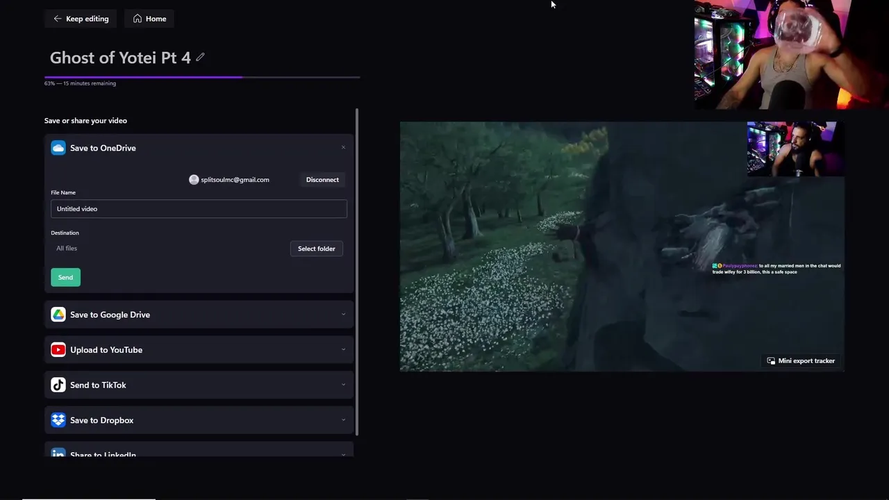Click the All files destination text
889x500 pixels.
coord(67,248)
